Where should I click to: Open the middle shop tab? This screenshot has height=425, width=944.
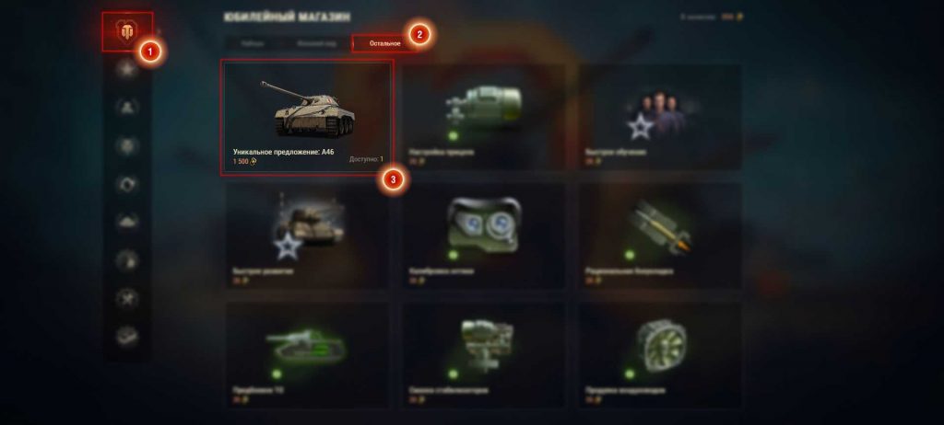[x=316, y=43]
